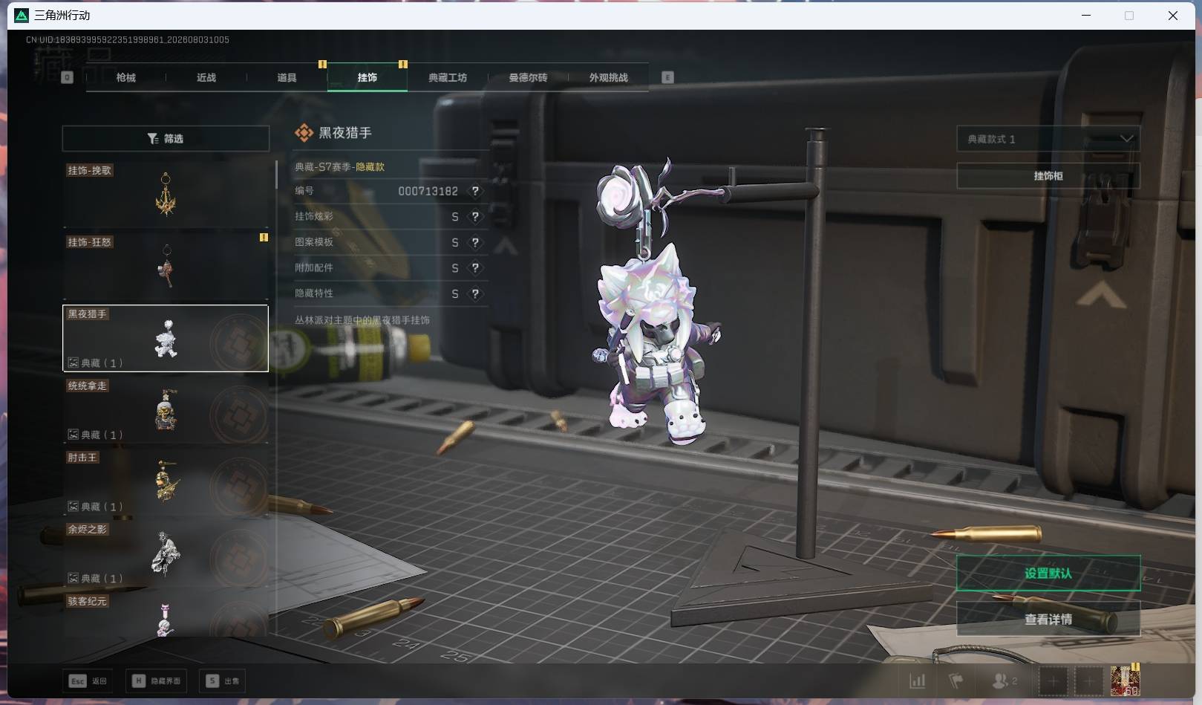The image size is (1202, 705).
Task: Click the second plus team slot
Action: (x=1089, y=680)
